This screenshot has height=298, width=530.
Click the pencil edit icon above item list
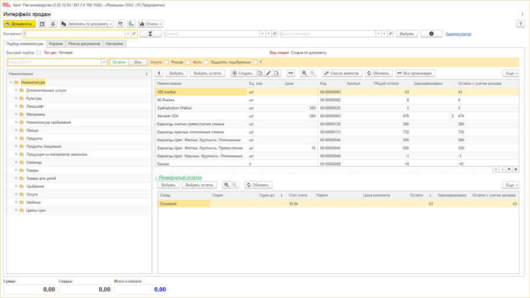269,74
